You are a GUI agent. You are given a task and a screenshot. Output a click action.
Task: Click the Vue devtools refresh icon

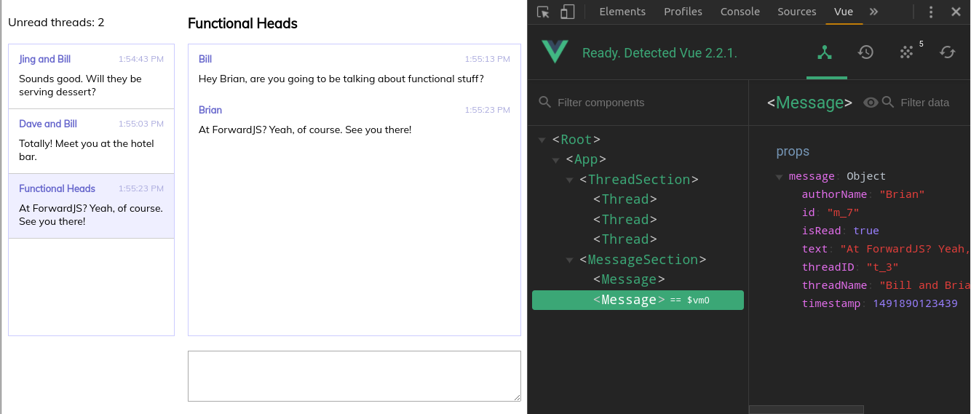947,52
